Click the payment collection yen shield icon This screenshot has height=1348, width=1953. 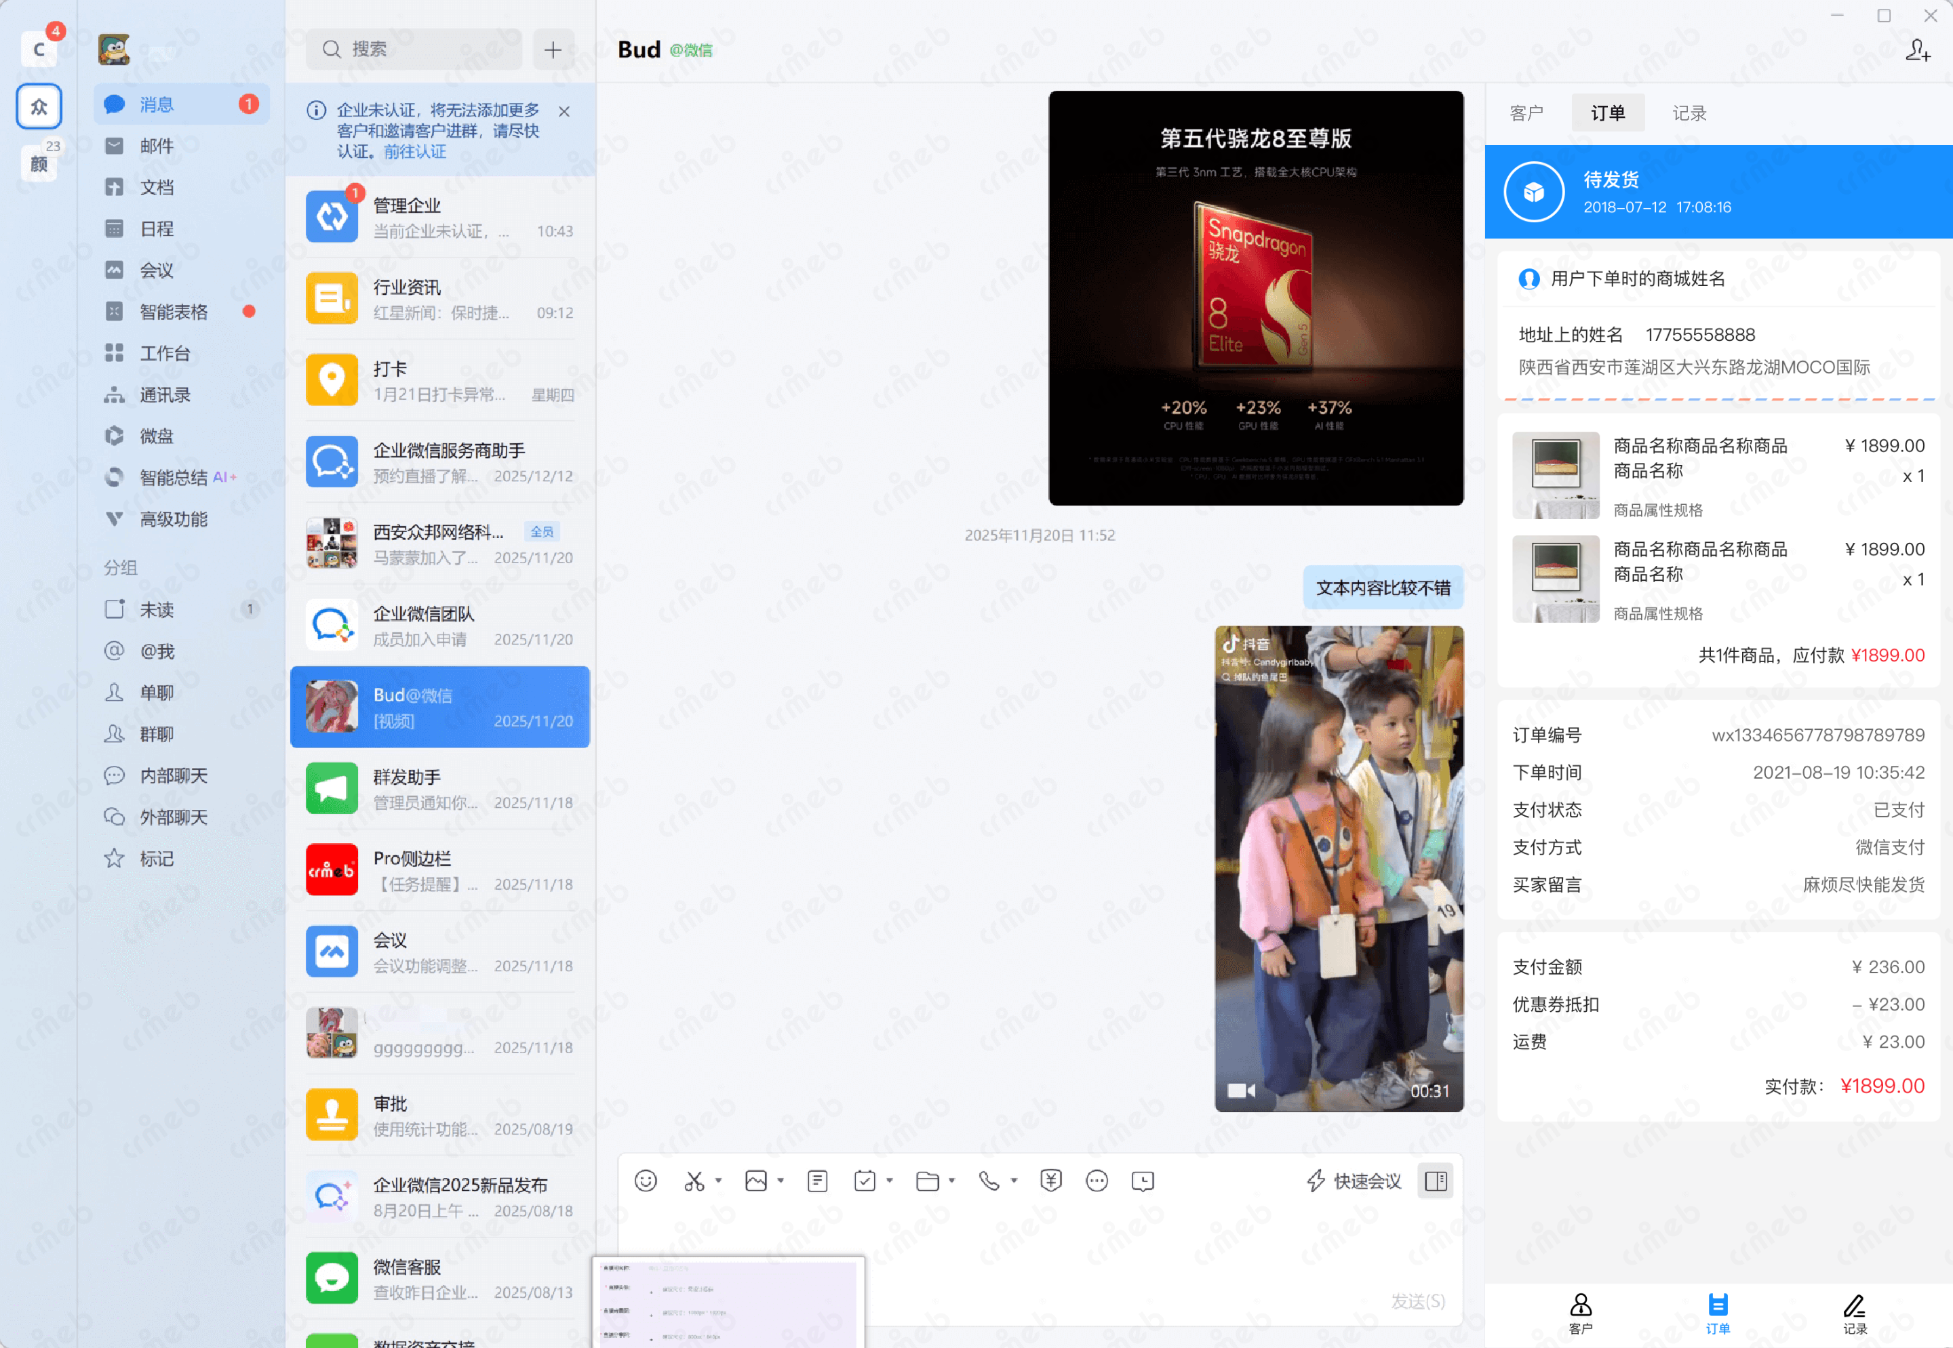point(1050,1181)
